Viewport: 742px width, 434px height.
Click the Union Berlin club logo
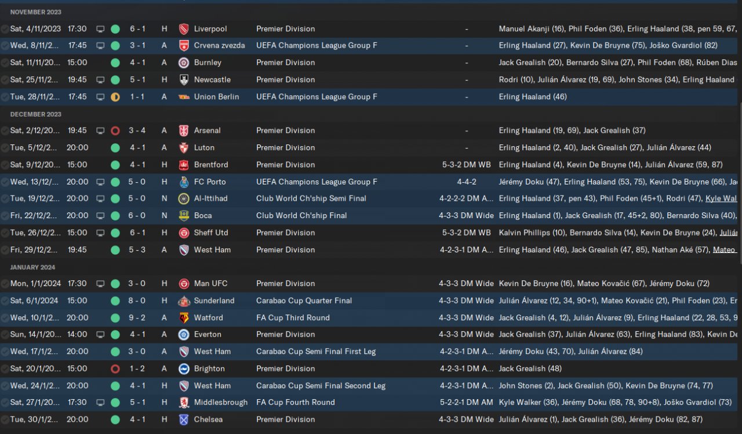coord(184,97)
